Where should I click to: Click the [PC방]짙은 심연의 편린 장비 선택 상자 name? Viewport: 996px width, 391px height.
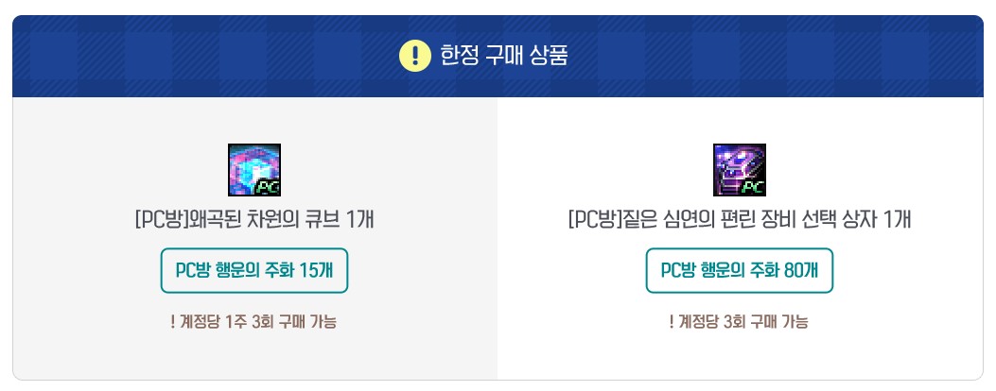[740, 221]
